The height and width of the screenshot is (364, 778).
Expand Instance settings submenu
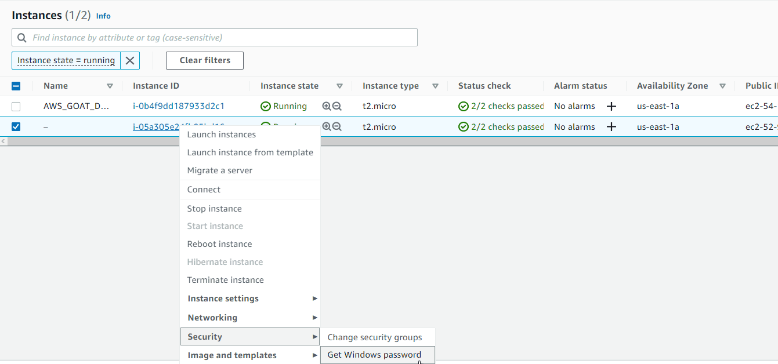click(x=249, y=299)
